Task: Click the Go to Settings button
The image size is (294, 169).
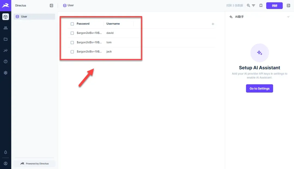Action: (259, 88)
